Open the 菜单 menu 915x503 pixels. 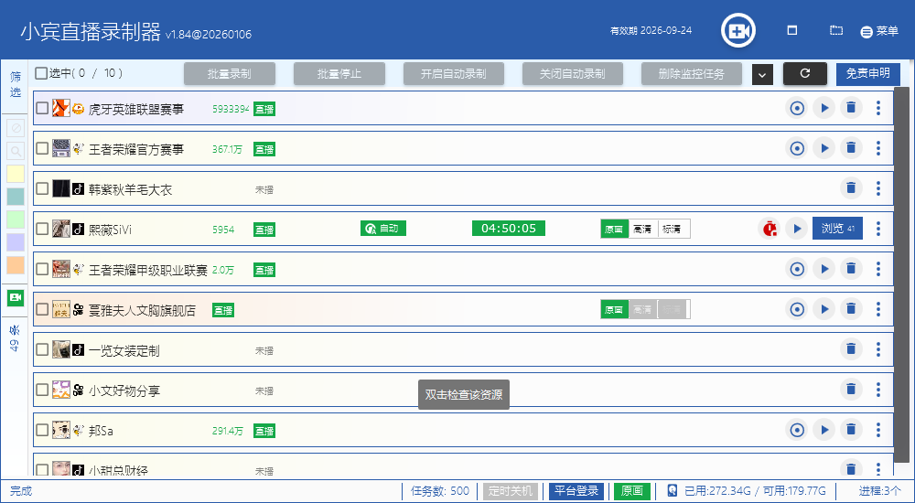tap(879, 31)
